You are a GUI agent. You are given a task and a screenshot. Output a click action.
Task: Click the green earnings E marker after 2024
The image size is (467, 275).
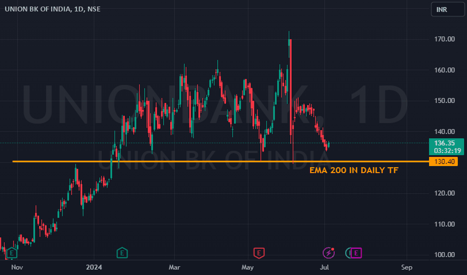(x=122, y=253)
